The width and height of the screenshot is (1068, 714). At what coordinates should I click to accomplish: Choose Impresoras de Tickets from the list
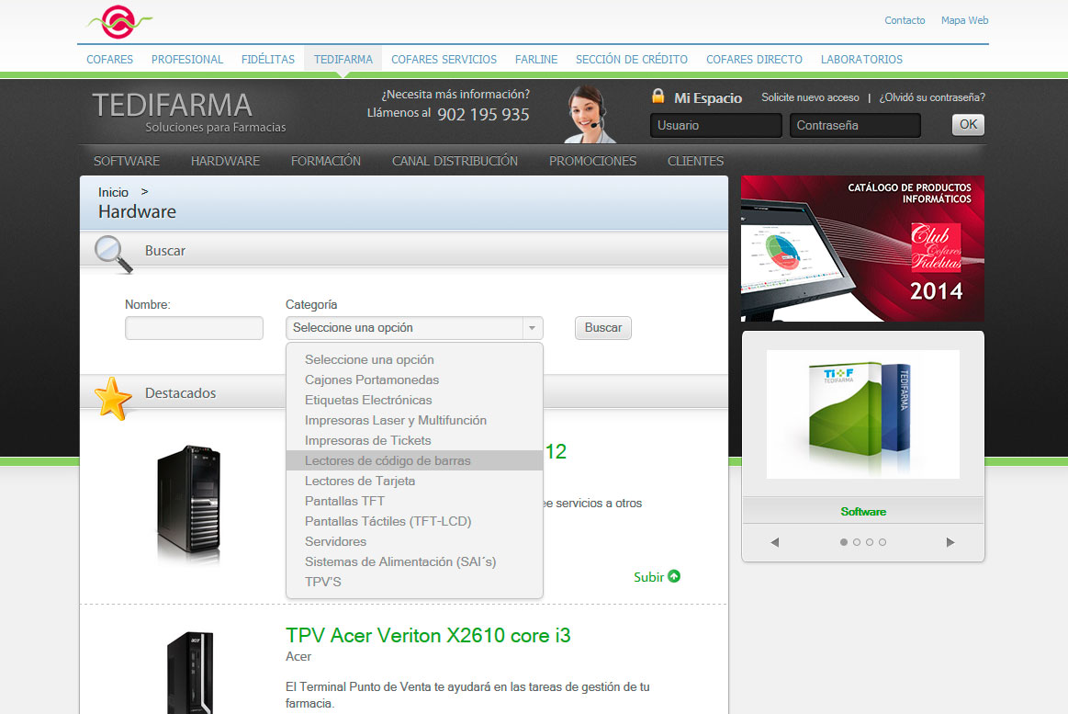click(368, 440)
